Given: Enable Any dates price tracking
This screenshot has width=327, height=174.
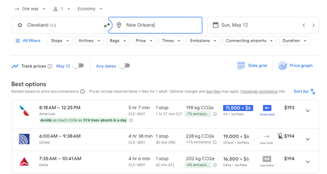Looking at the screenshot, I should pos(125,66).
